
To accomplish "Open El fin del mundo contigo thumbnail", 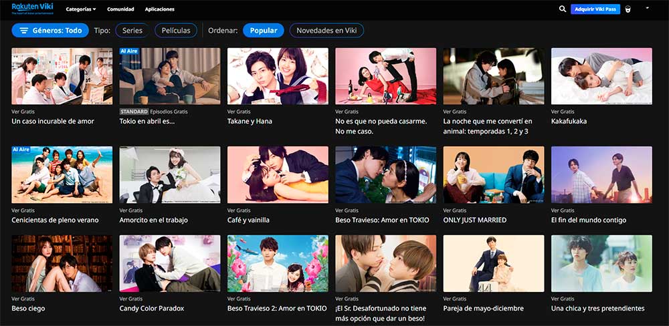I will [x=601, y=175].
